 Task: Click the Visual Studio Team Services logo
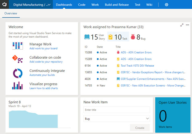[4, 5]
